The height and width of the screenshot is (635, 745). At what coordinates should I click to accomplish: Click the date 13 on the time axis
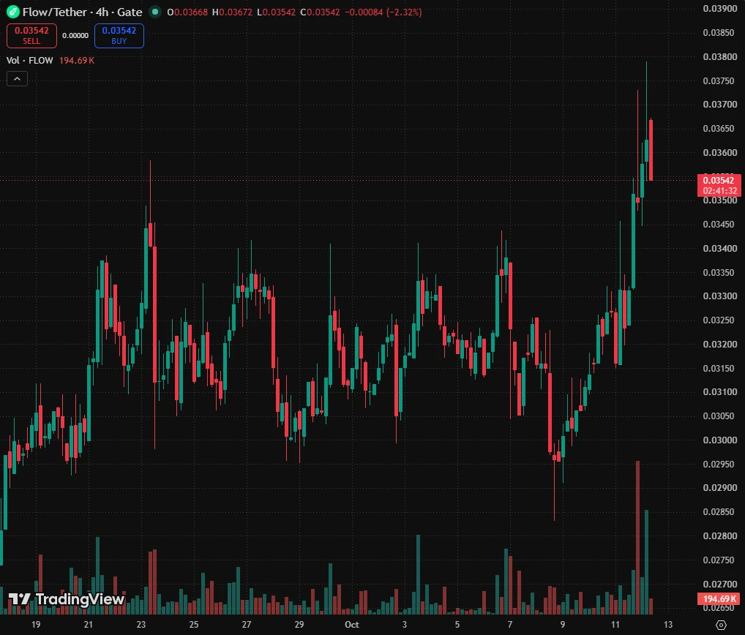(x=668, y=625)
